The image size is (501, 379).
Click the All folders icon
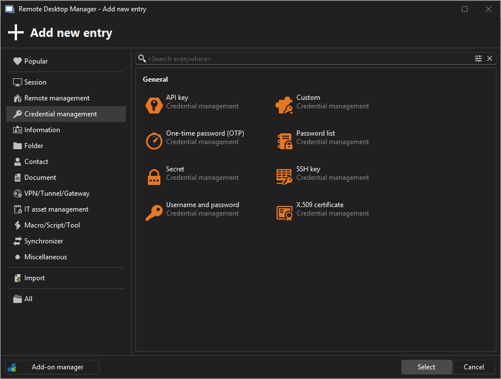[17, 299]
